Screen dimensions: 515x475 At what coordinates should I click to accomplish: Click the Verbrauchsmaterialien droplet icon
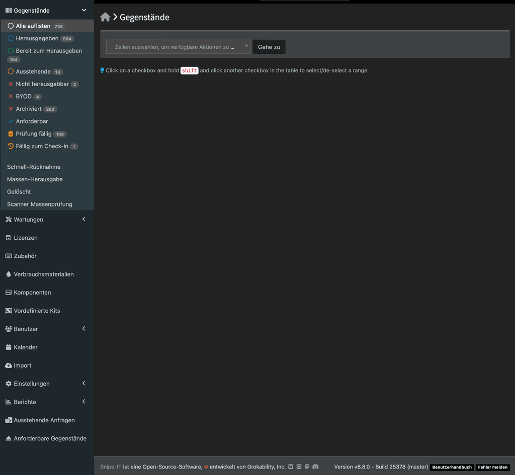[9, 274]
